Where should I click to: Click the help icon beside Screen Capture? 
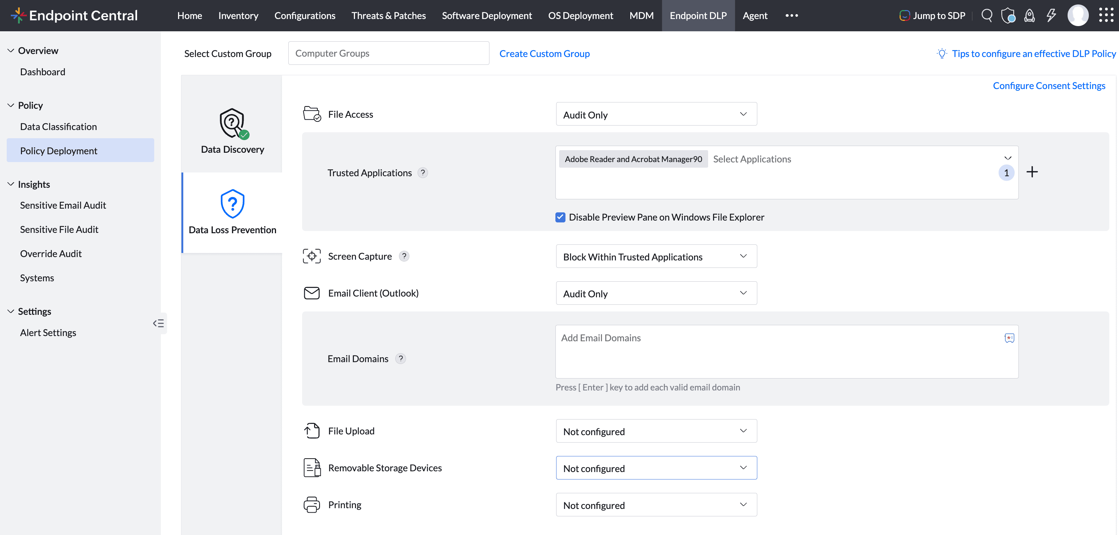(x=404, y=256)
